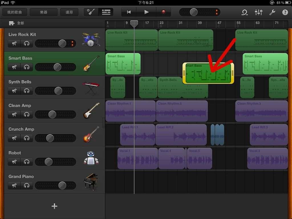292x219 pixels.
Task: Add a new track with plus button
Action: pyautogui.click(x=54, y=206)
